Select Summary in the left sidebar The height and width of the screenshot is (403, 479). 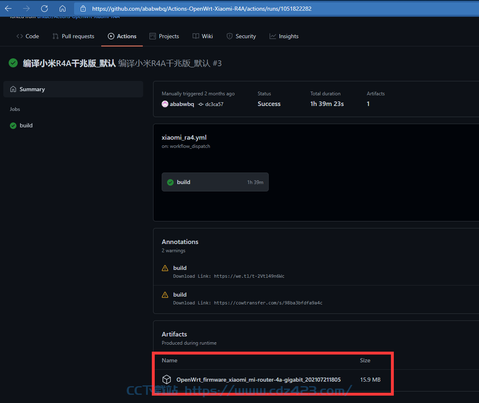[x=73, y=89]
